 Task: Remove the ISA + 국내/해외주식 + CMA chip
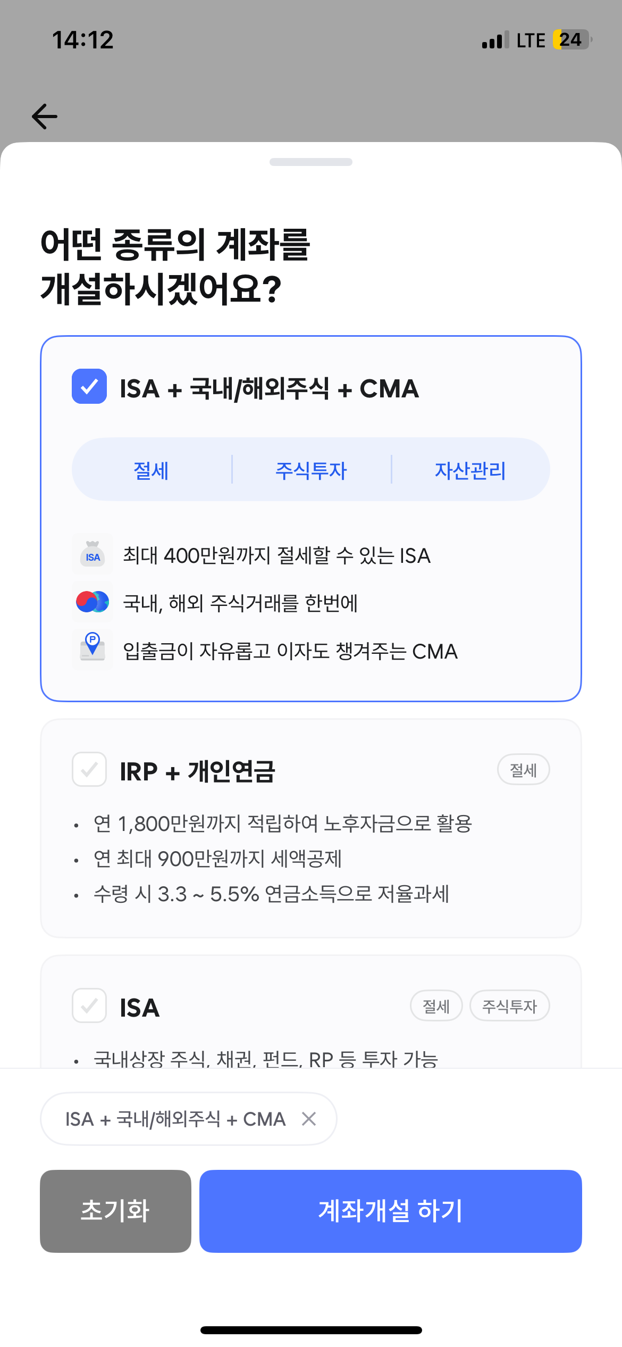[309, 1119]
